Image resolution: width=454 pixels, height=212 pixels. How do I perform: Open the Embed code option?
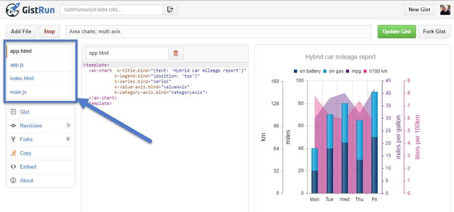(28, 167)
